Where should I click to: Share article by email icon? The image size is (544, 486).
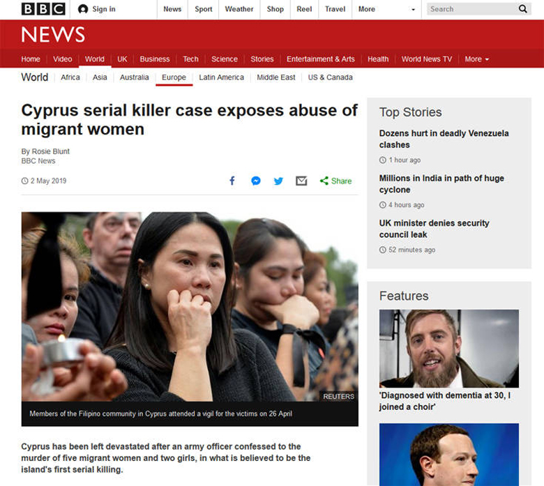pos(301,181)
